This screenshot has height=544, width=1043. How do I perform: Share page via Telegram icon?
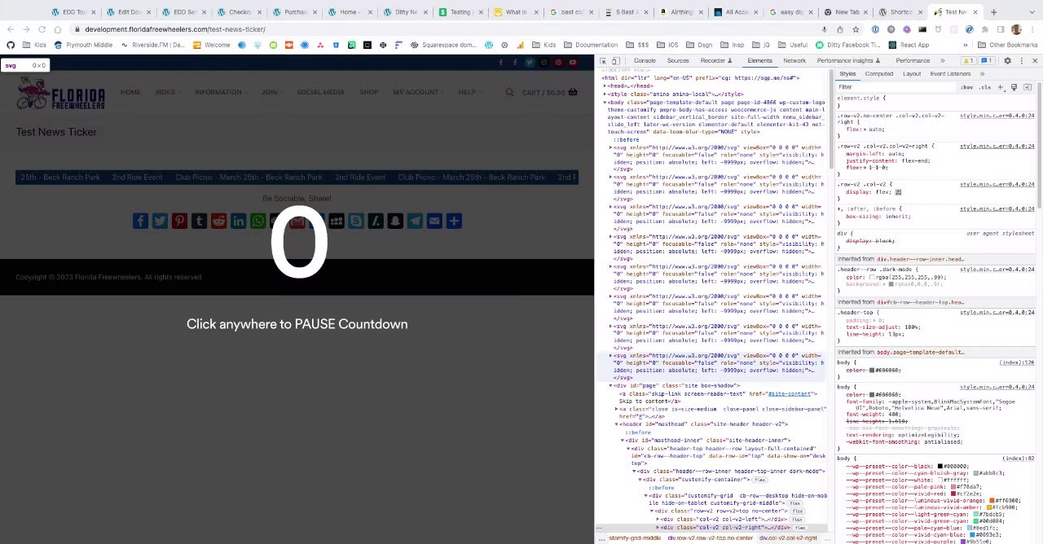(415, 221)
